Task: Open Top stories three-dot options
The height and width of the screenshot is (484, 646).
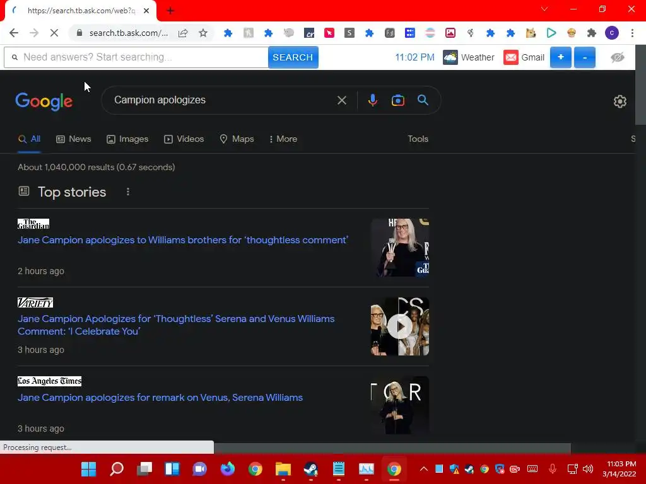Action: pos(127,192)
